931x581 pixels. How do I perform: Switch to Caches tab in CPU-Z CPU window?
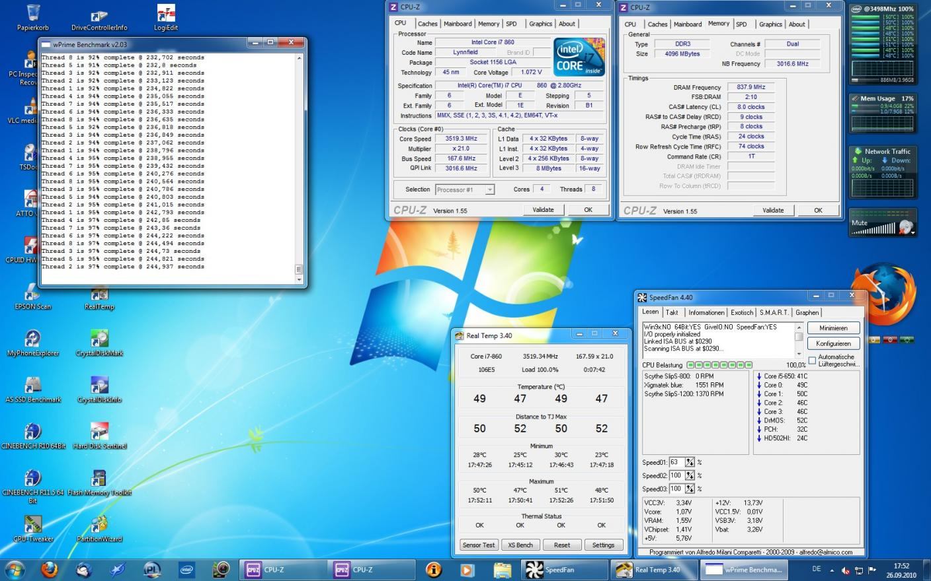(427, 24)
